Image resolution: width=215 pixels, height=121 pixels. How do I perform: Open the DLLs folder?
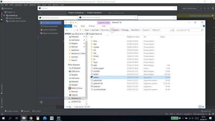click(95, 41)
